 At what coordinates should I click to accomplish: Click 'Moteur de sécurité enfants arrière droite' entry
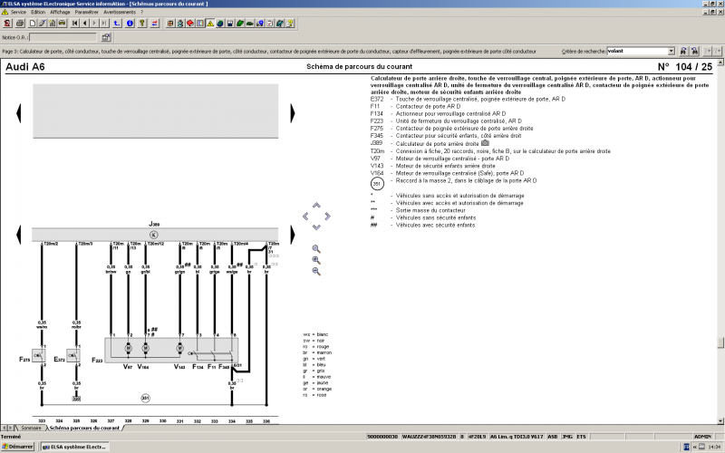(445, 166)
